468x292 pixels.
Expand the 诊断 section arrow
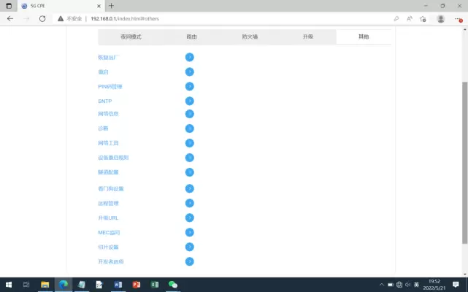pyautogui.click(x=189, y=128)
